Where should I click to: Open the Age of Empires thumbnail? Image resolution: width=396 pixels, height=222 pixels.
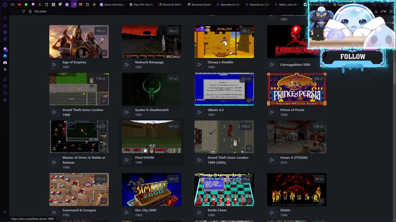[79, 42]
